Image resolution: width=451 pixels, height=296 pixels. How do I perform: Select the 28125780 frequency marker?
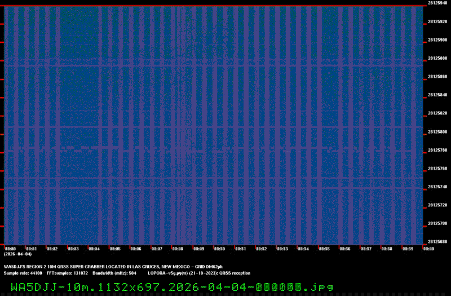coord(437,150)
